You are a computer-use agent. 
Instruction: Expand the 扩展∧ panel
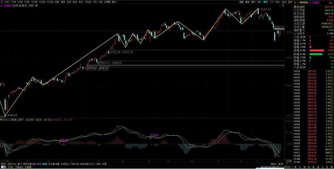pyautogui.click(x=11, y=167)
